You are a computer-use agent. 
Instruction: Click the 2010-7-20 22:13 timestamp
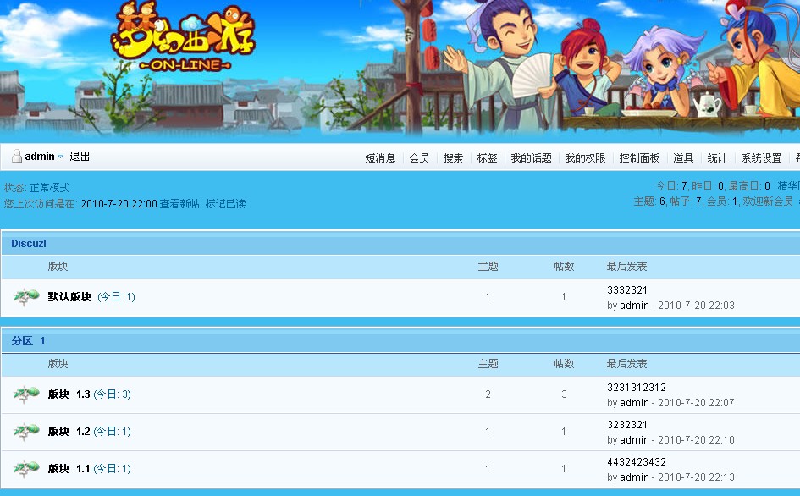(x=697, y=477)
